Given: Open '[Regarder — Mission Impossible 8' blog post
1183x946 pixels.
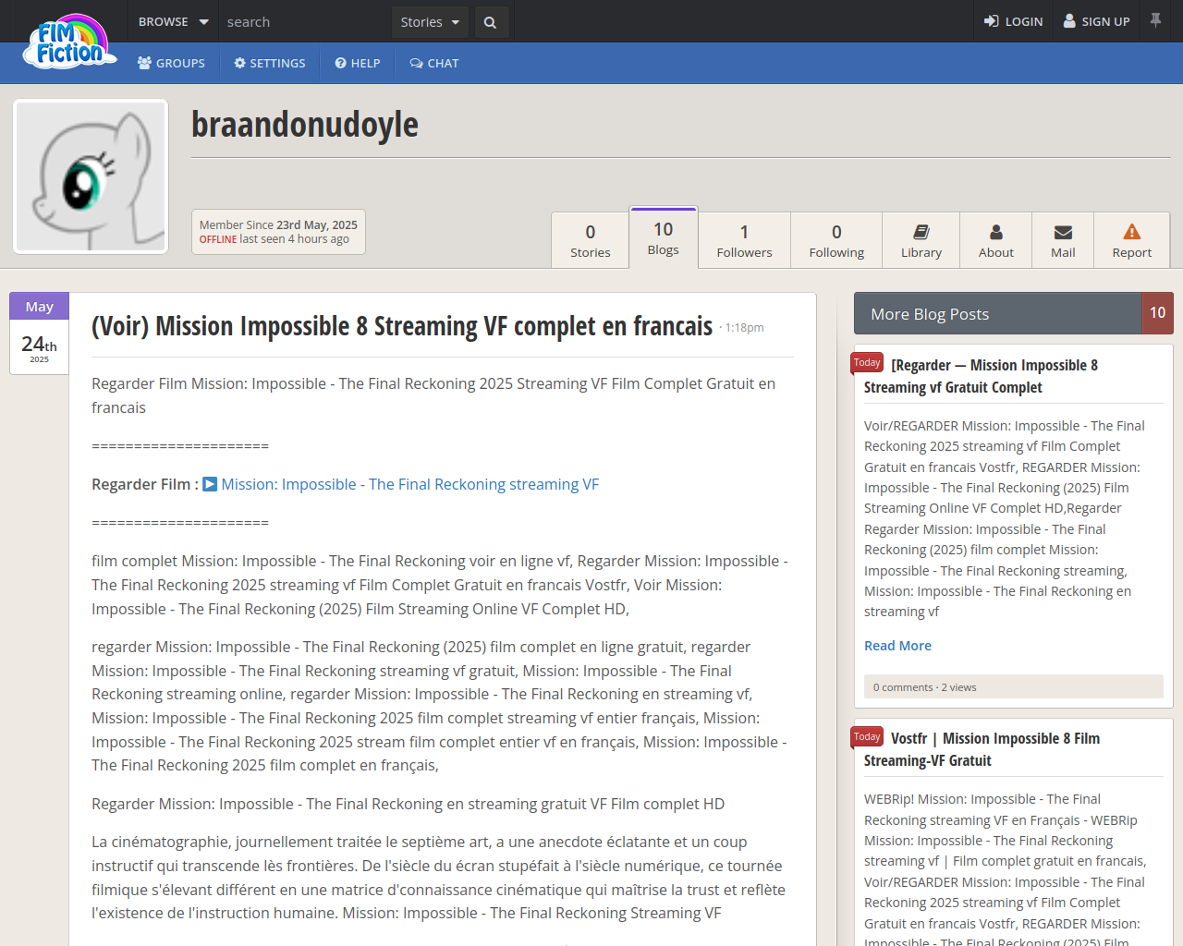Looking at the screenshot, I should pyautogui.click(x=981, y=376).
